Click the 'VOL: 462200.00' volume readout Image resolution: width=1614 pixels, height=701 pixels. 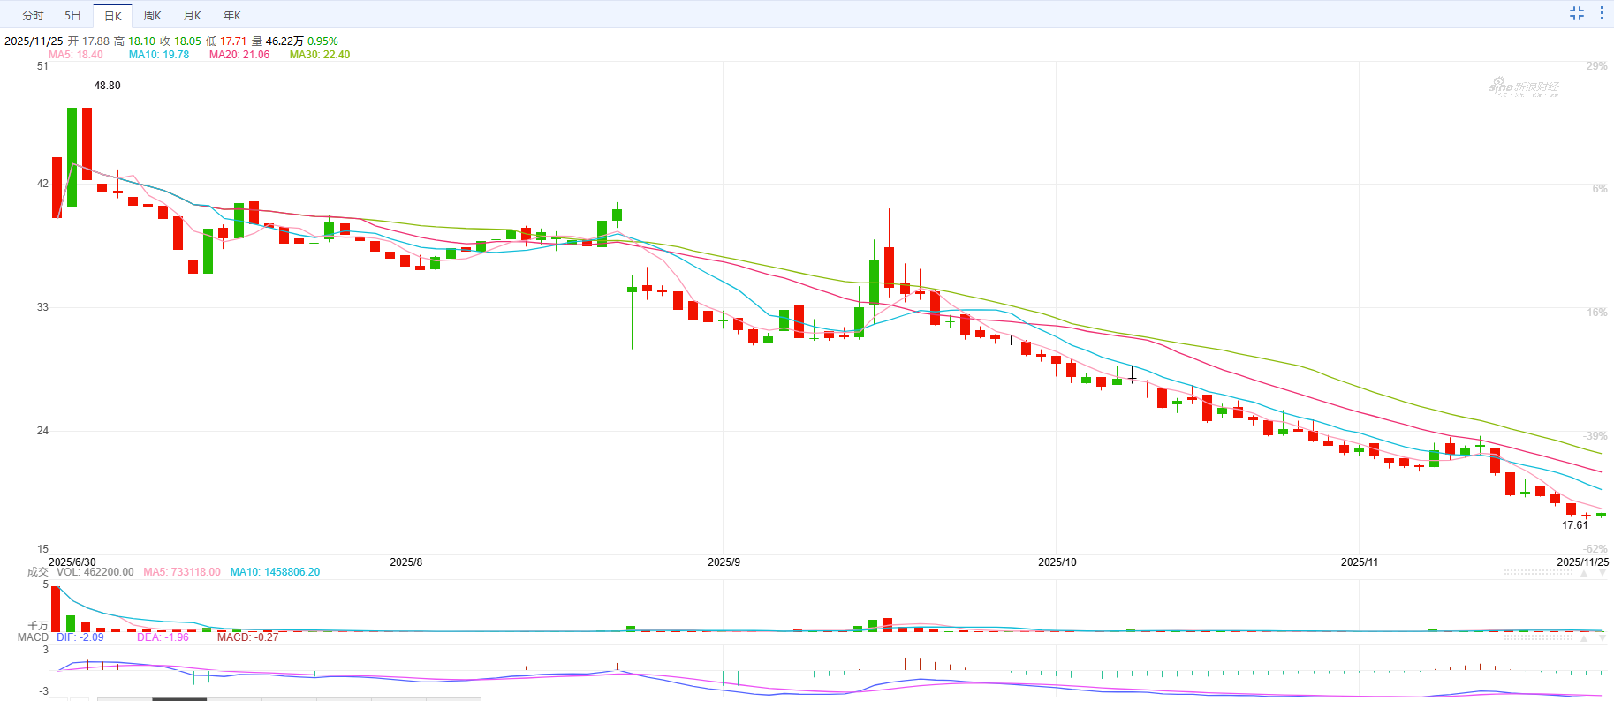[95, 572]
